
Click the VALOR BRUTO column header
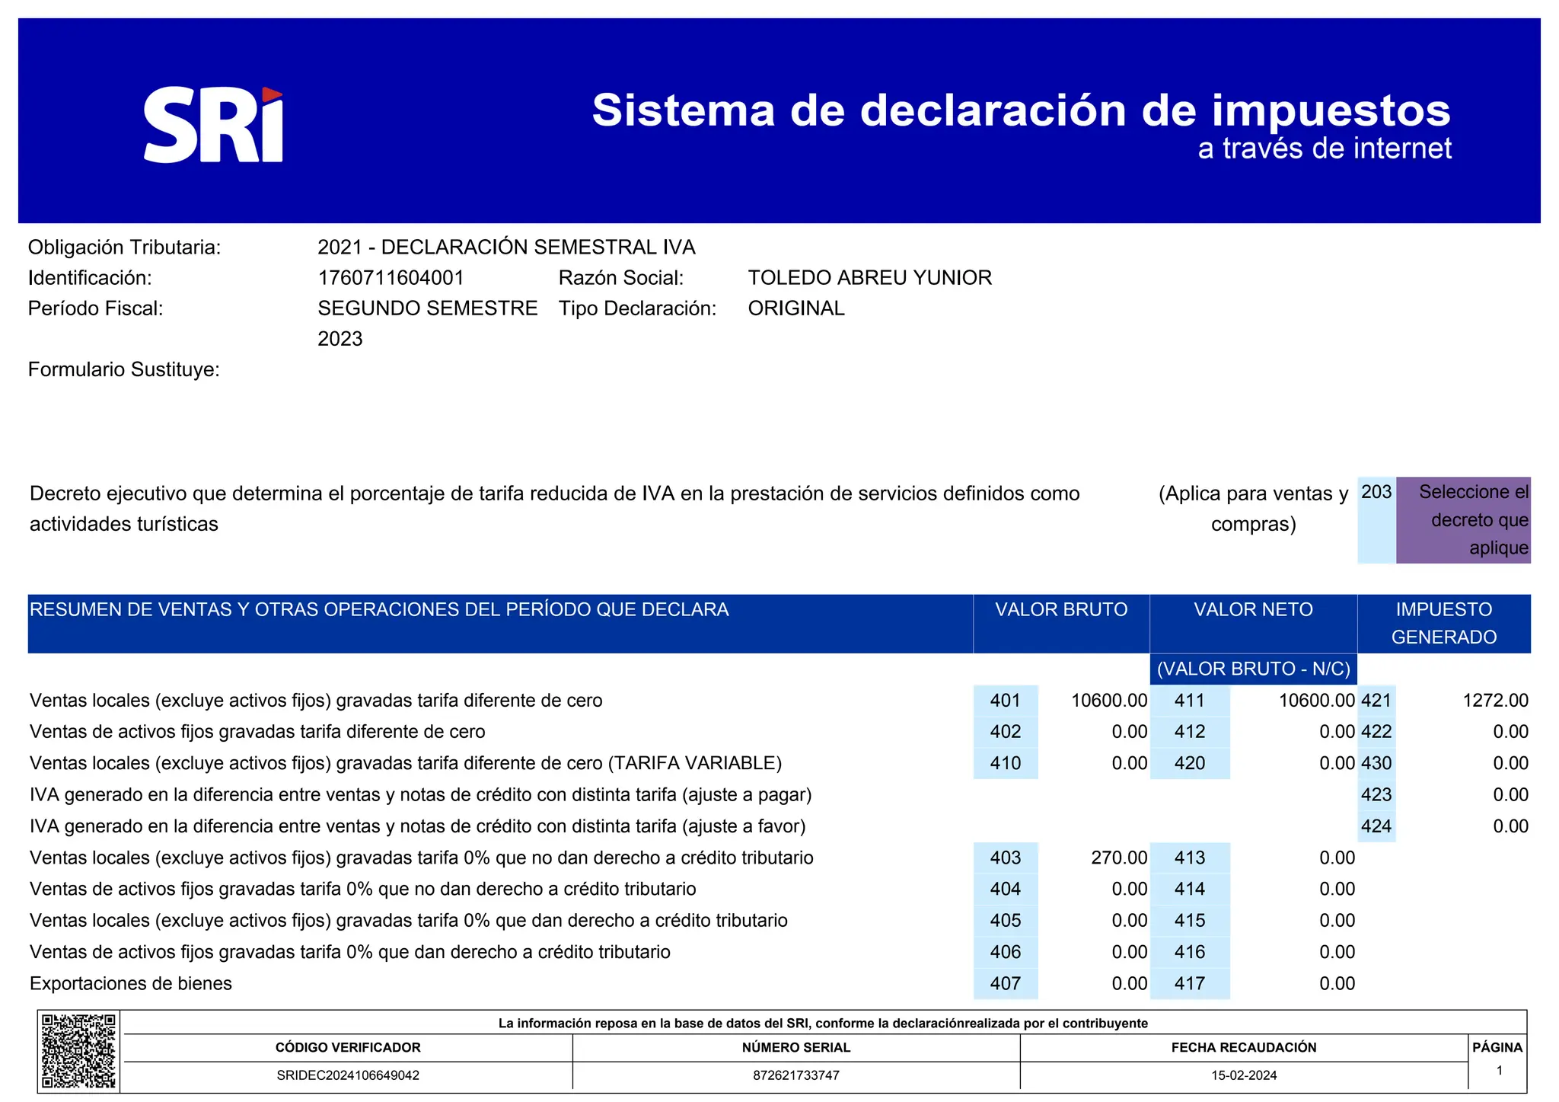[x=1061, y=610]
